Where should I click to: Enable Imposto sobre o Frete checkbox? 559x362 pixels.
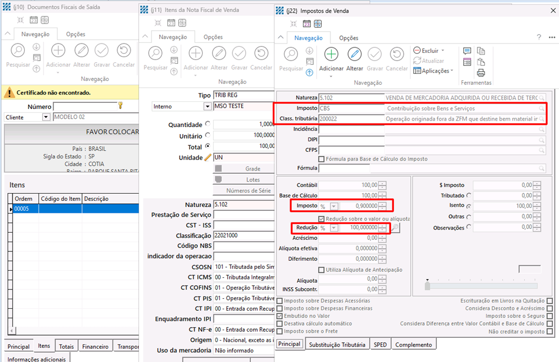coord(280,332)
